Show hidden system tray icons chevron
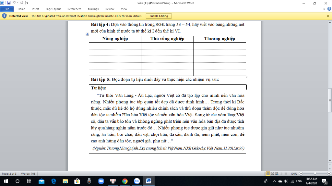This screenshot has width=332, height=186. pos(274,181)
